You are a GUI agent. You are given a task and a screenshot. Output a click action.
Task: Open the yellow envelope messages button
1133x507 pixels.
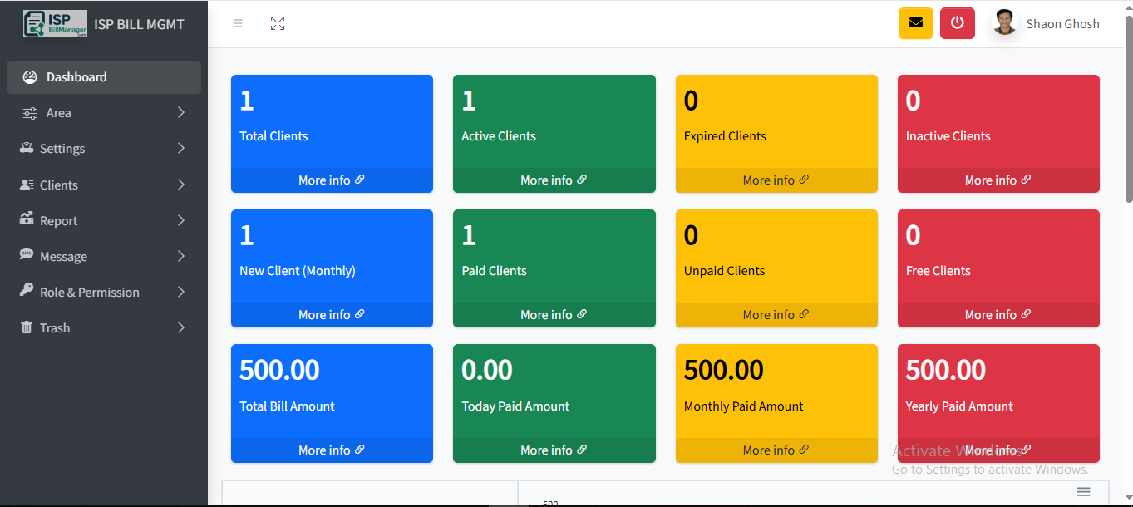click(915, 23)
